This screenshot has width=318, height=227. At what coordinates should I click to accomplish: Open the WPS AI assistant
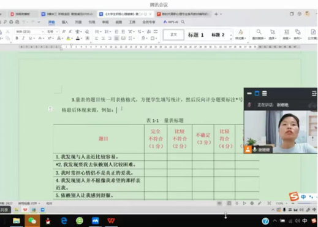tap(171, 22)
